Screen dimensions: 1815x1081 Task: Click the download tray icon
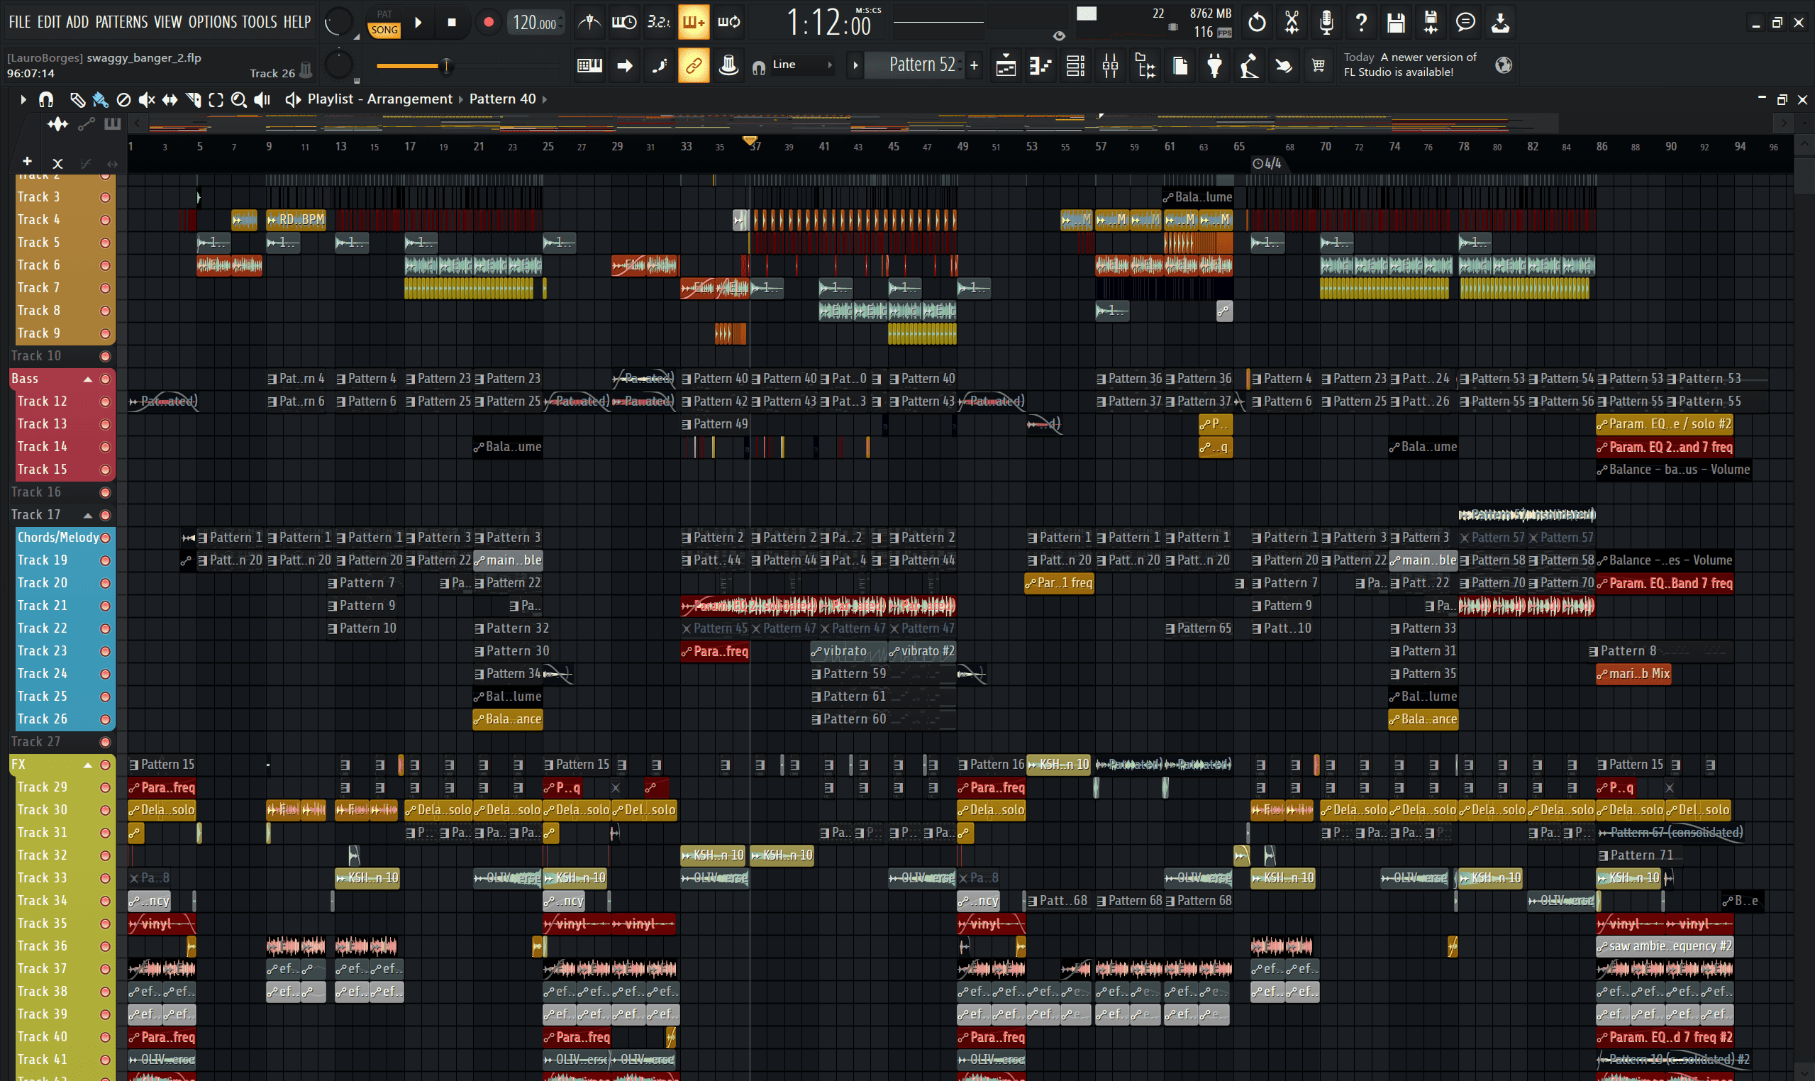1500,23
